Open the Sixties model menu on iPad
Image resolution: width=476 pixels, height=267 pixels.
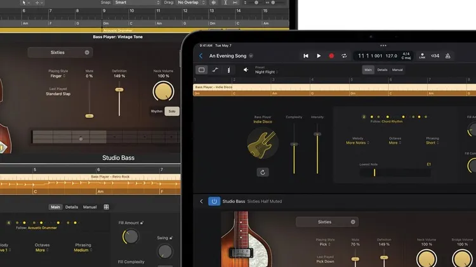(x=327, y=222)
